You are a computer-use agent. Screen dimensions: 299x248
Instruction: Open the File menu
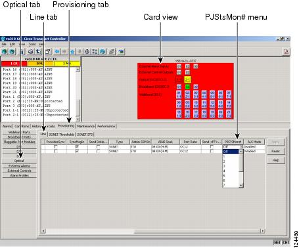[4, 44]
